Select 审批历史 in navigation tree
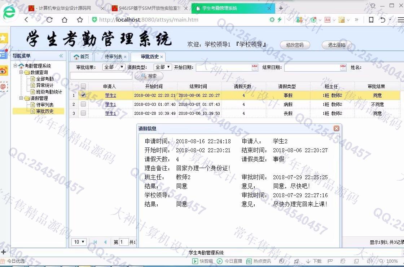404x267 pixels. tap(45, 111)
